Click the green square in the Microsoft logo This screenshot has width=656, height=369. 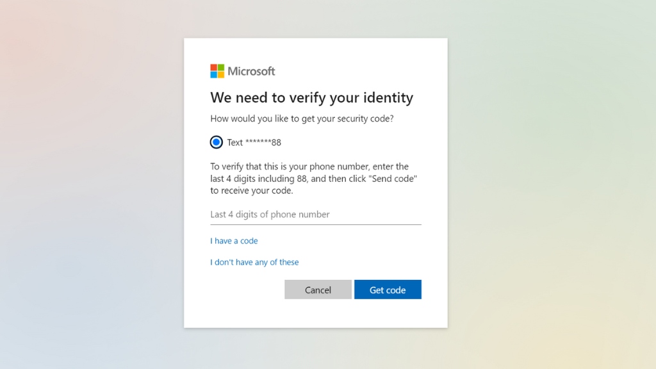(x=221, y=67)
